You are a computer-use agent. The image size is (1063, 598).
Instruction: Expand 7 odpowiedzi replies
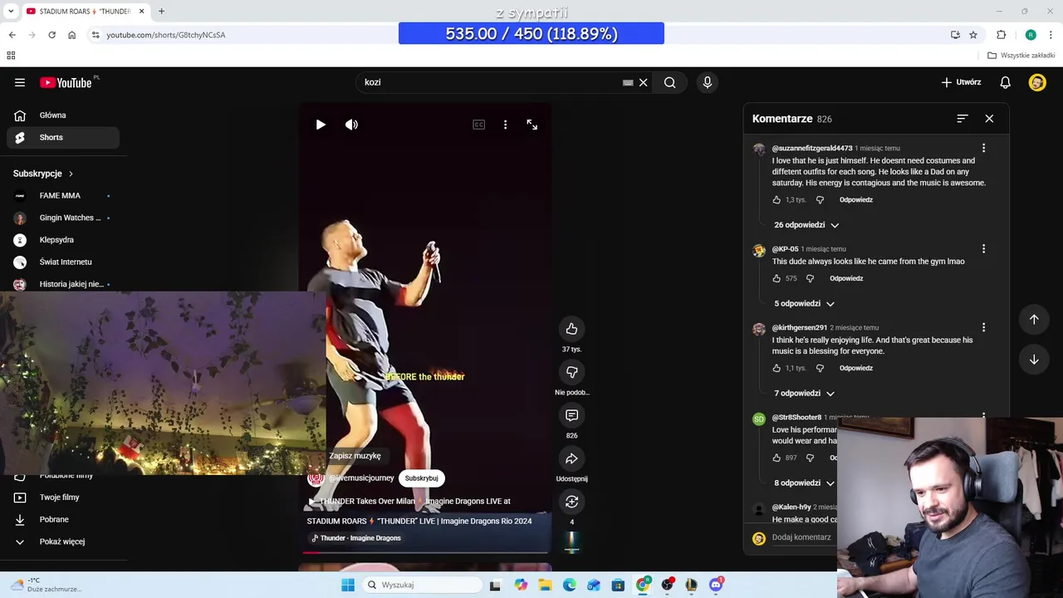pyautogui.click(x=804, y=393)
